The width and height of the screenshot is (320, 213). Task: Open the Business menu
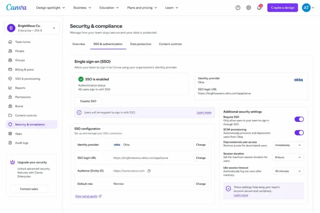(x=82, y=8)
